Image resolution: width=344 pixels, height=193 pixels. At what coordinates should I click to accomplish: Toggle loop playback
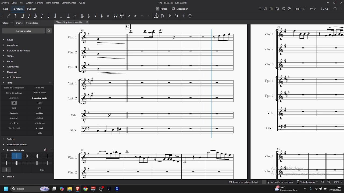[277, 9]
